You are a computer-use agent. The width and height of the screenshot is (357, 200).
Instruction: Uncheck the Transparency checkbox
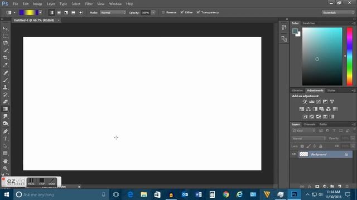[x=199, y=12]
